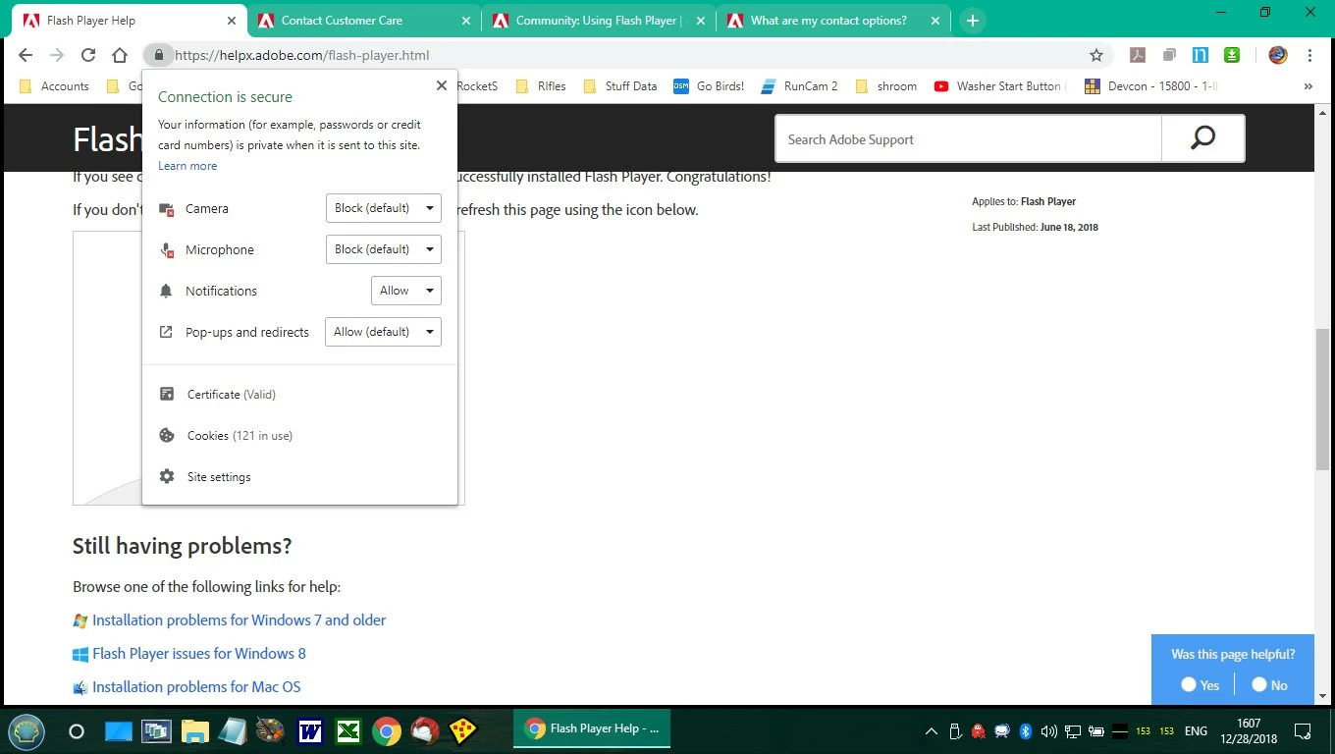
Task: Open the shroom bookmark folder
Action: click(886, 86)
